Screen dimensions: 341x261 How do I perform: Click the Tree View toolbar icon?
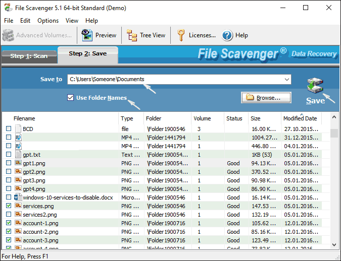132,35
